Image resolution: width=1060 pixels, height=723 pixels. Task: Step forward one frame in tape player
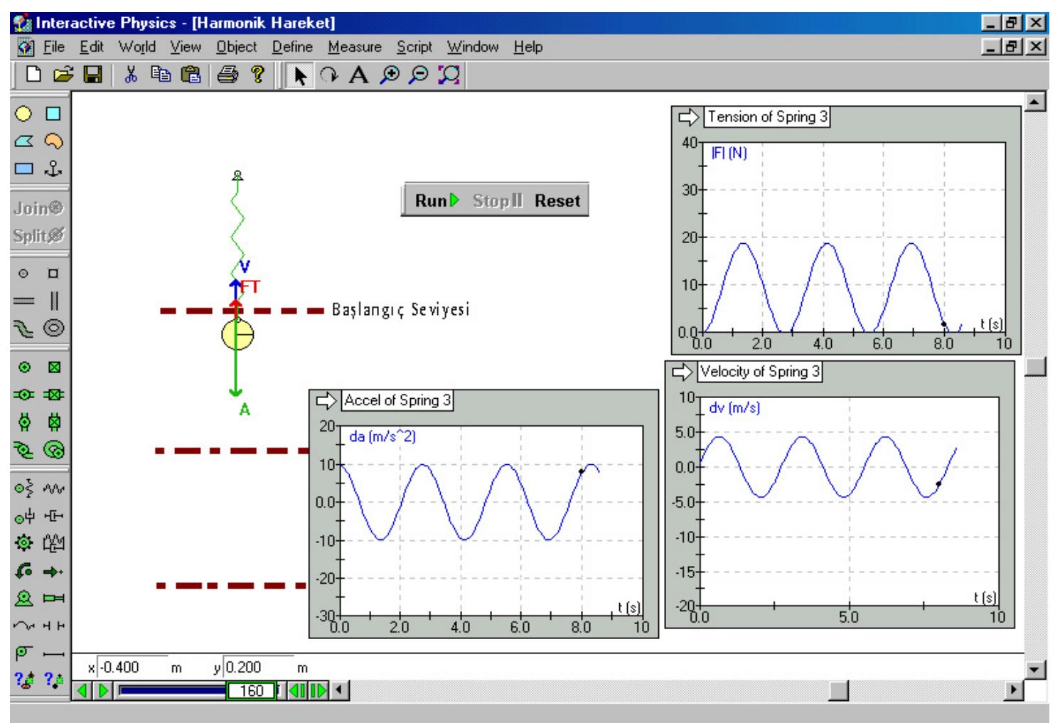point(318,690)
